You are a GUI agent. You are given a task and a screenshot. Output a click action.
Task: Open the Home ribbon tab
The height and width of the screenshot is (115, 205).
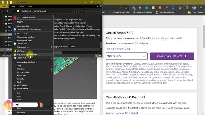[13, 6]
